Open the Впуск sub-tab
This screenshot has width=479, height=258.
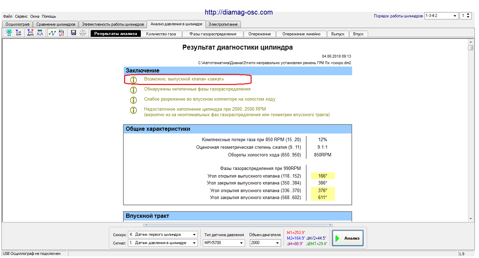tap(358, 34)
